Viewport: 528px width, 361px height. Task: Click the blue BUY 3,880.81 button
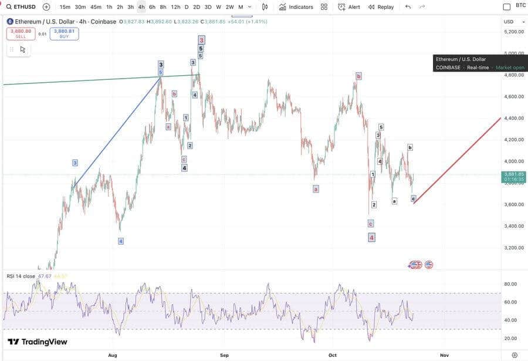[x=64, y=33]
